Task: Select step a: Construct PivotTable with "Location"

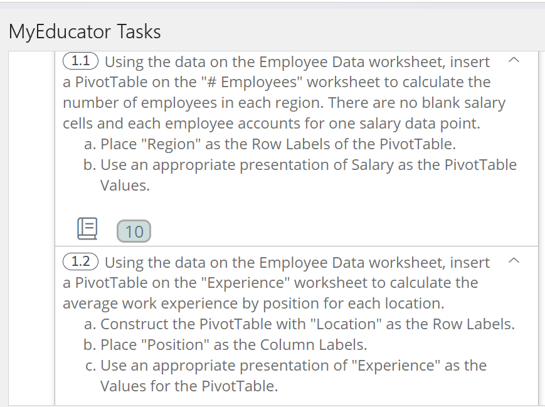Action: [299, 324]
